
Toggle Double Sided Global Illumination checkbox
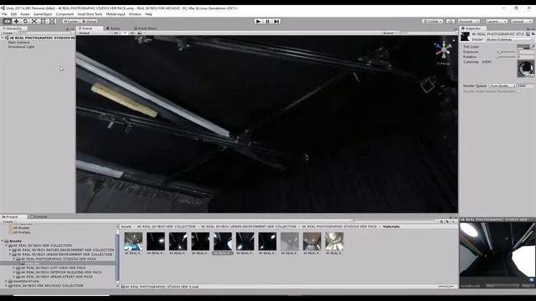519,91
